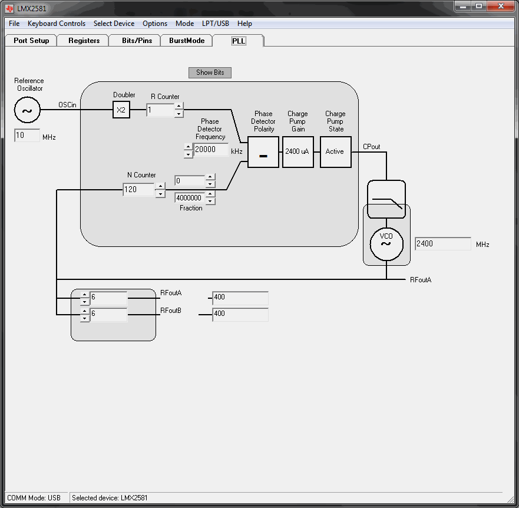Decrease RFoutB divider down arrow
Image resolution: width=519 pixels, height=508 pixels.
(85, 318)
